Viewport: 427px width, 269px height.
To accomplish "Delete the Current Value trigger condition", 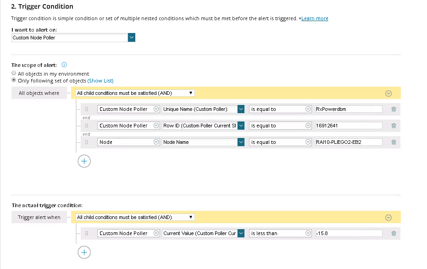I will (x=394, y=233).
